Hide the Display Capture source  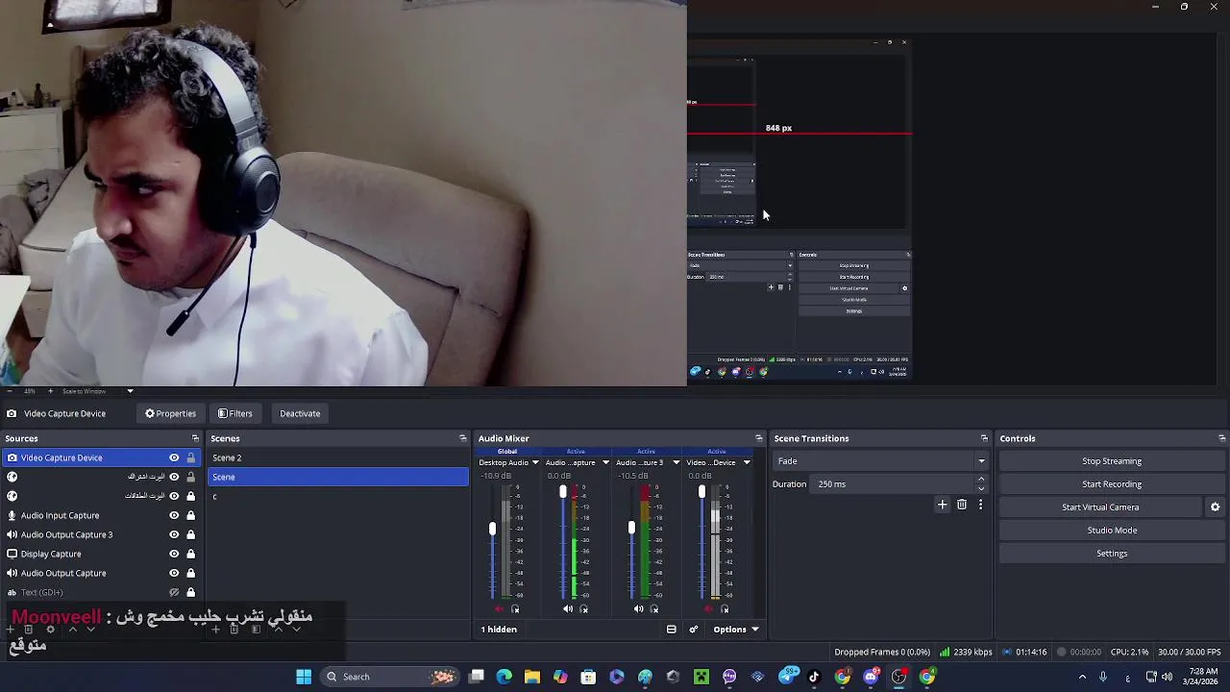coord(174,554)
